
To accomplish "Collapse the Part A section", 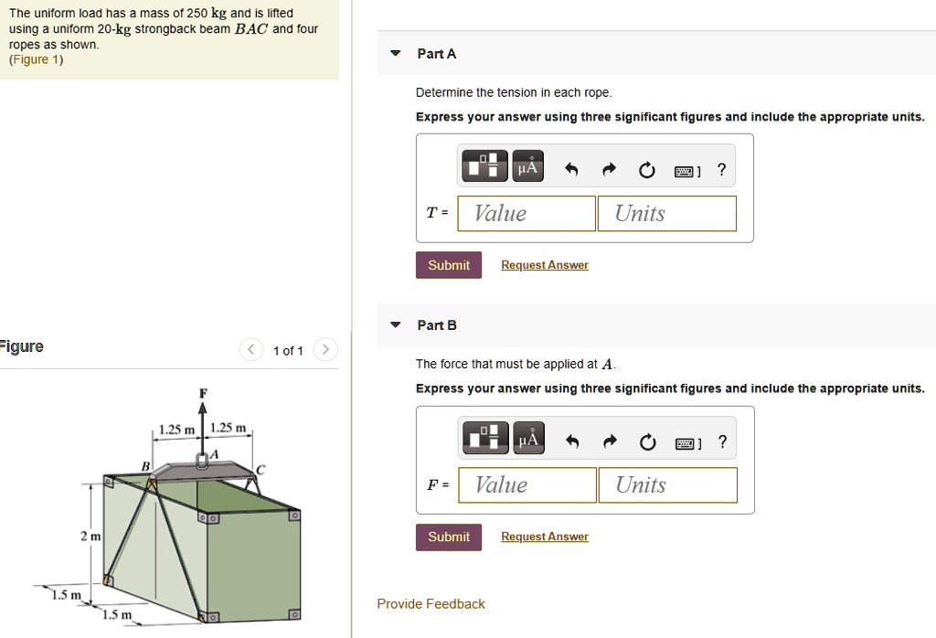I will pos(395,54).
